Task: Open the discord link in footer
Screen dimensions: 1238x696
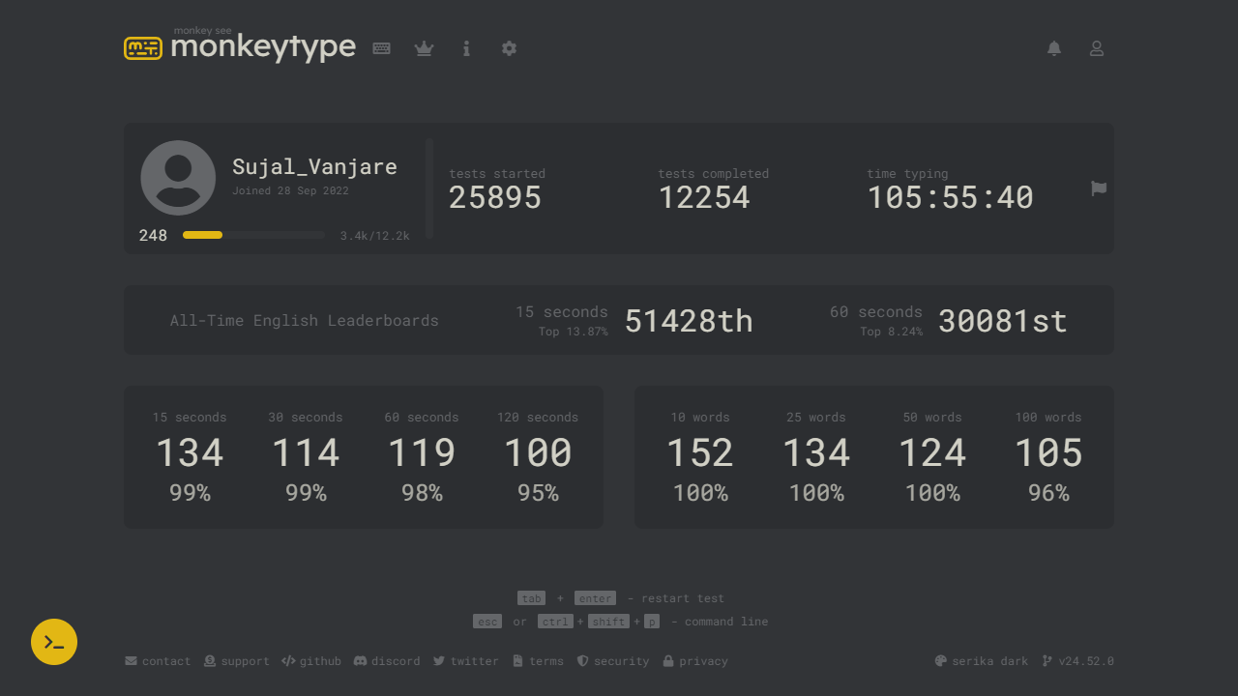Action: (387, 661)
